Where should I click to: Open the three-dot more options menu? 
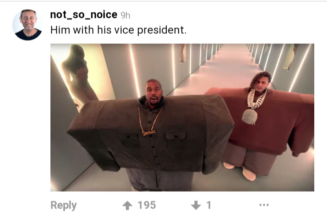coord(264,205)
